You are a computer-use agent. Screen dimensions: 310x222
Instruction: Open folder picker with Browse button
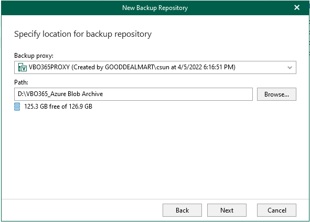click(276, 94)
